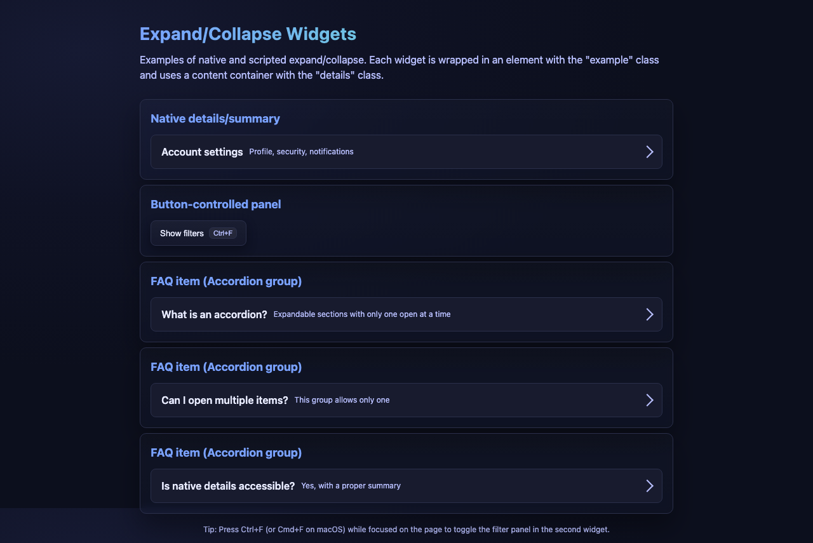Click the chevron on 'What is an accordion?'
This screenshot has width=813, height=543.
(649, 314)
